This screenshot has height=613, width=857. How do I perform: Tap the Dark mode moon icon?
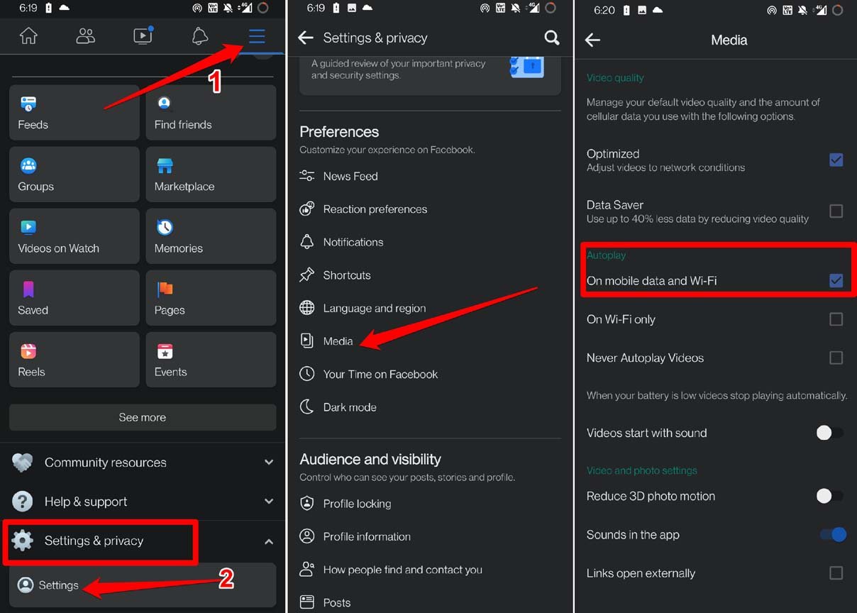pyautogui.click(x=306, y=407)
